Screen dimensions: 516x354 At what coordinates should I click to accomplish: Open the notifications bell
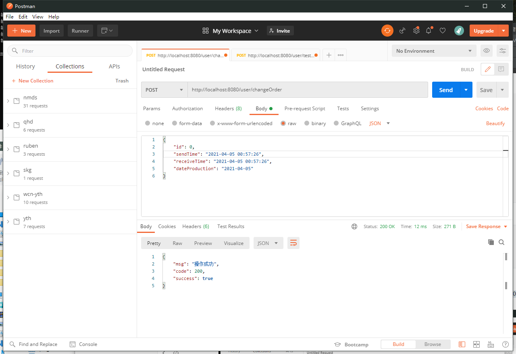[429, 31]
